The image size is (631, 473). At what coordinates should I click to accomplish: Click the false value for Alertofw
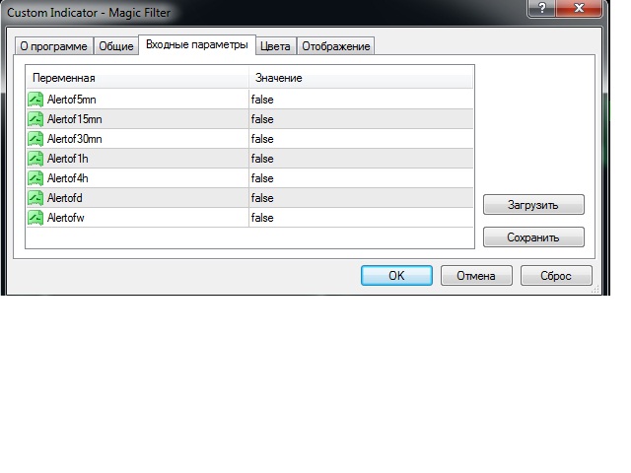point(262,218)
